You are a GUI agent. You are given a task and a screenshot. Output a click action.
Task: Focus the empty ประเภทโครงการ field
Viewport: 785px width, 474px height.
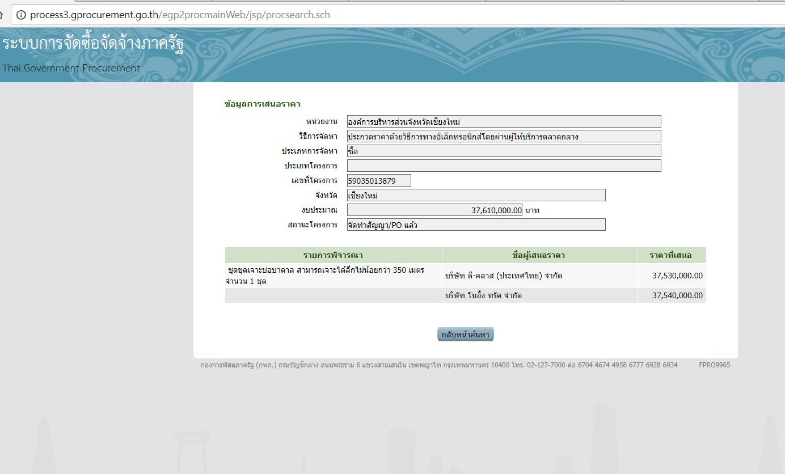pyautogui.click(x=504, y=166)
